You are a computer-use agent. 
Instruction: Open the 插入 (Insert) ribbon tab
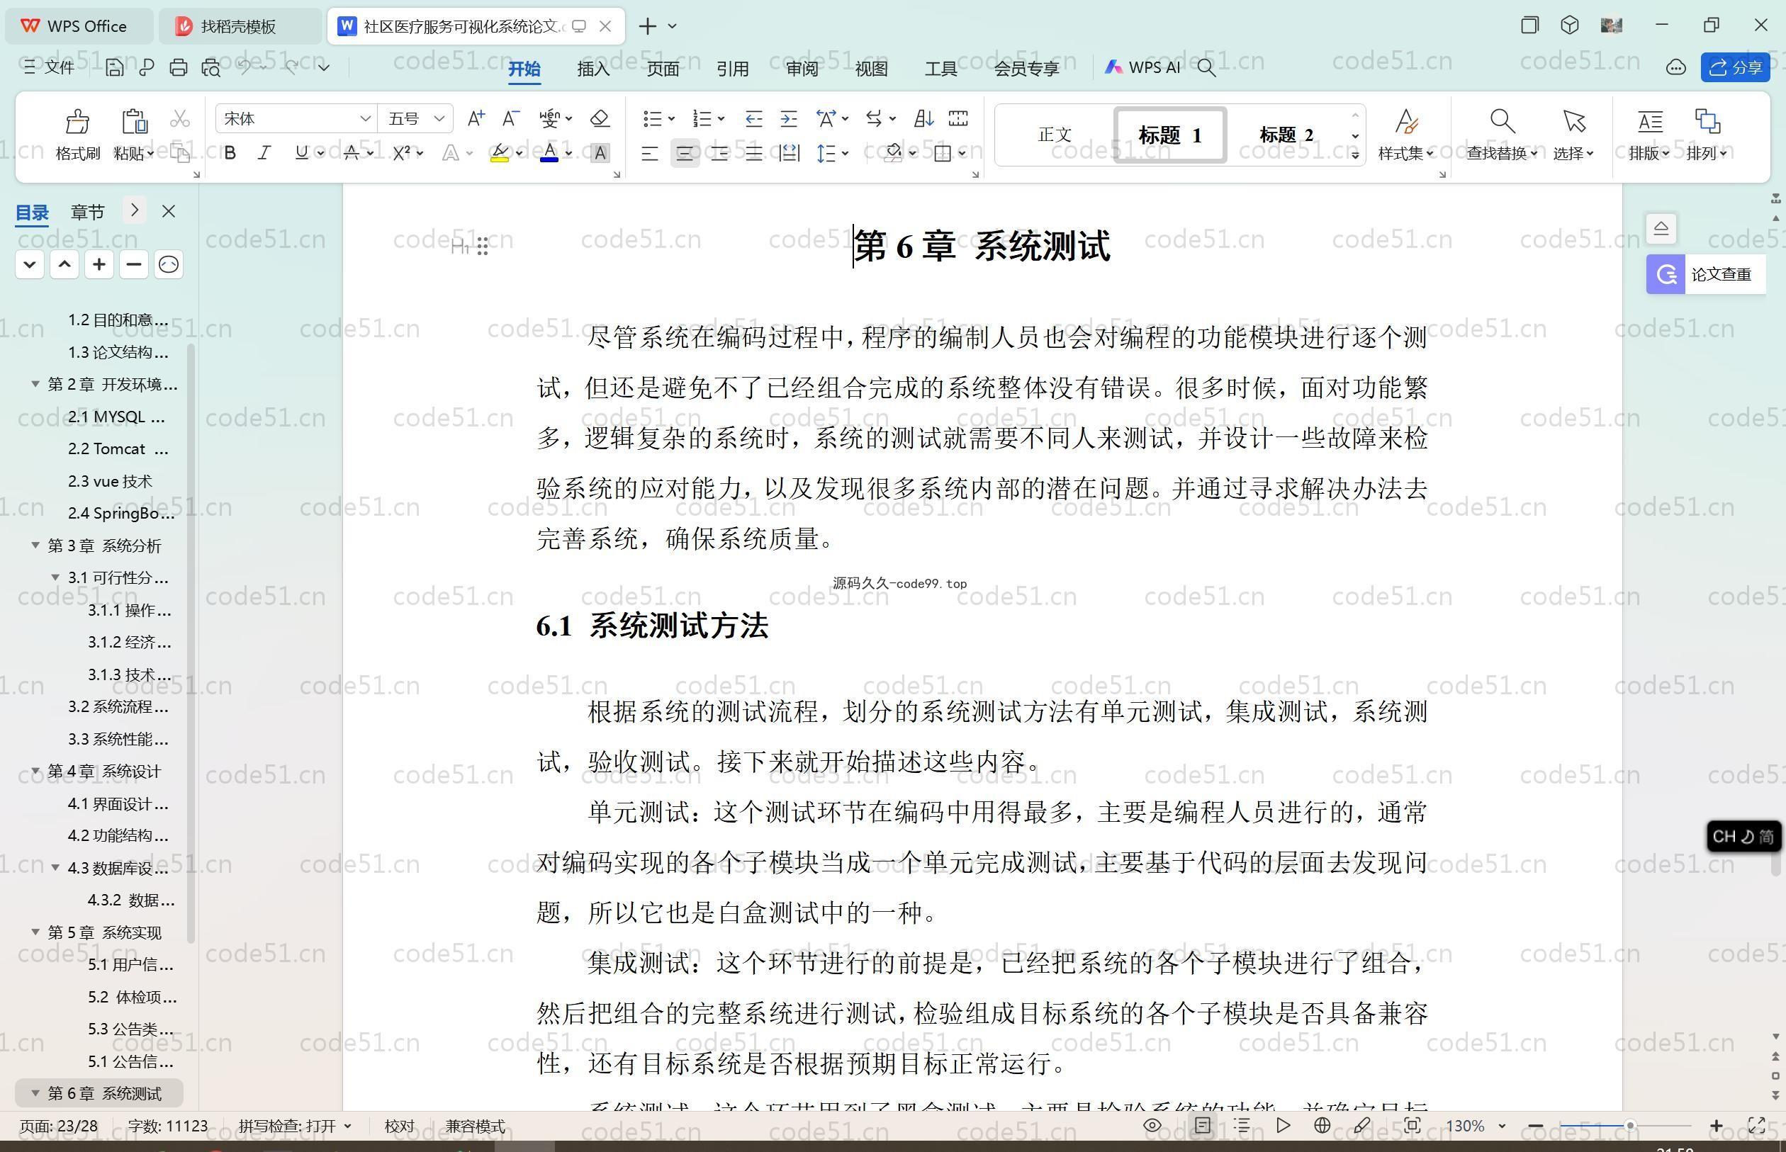[593, 68]
